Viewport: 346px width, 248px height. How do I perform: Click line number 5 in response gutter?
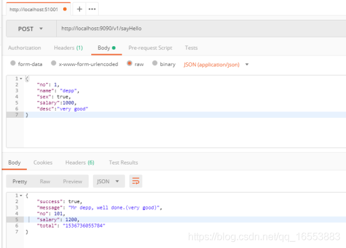click(17, 219)
